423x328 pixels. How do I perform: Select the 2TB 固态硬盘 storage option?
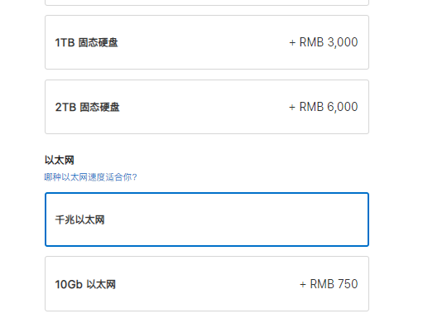click(207, 107)
